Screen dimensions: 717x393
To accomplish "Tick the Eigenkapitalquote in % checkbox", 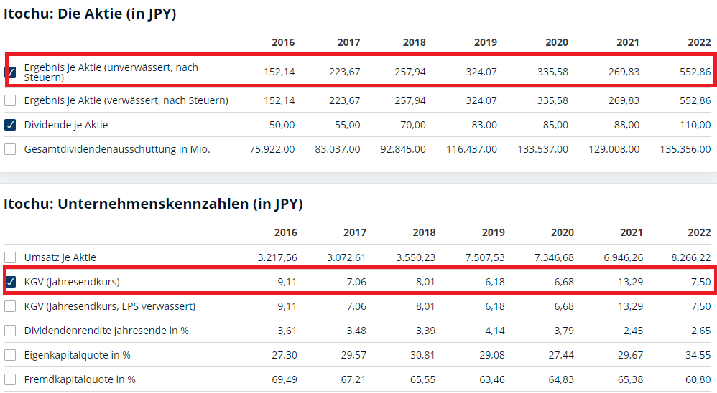I will 10,355.
